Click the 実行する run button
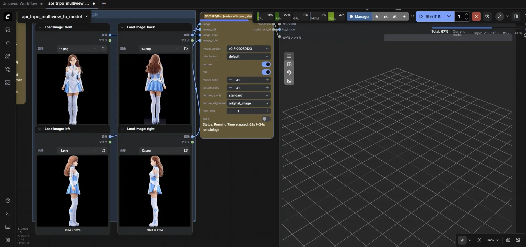The height and width of the screenshot is (247, 526). tap(433, 16)
